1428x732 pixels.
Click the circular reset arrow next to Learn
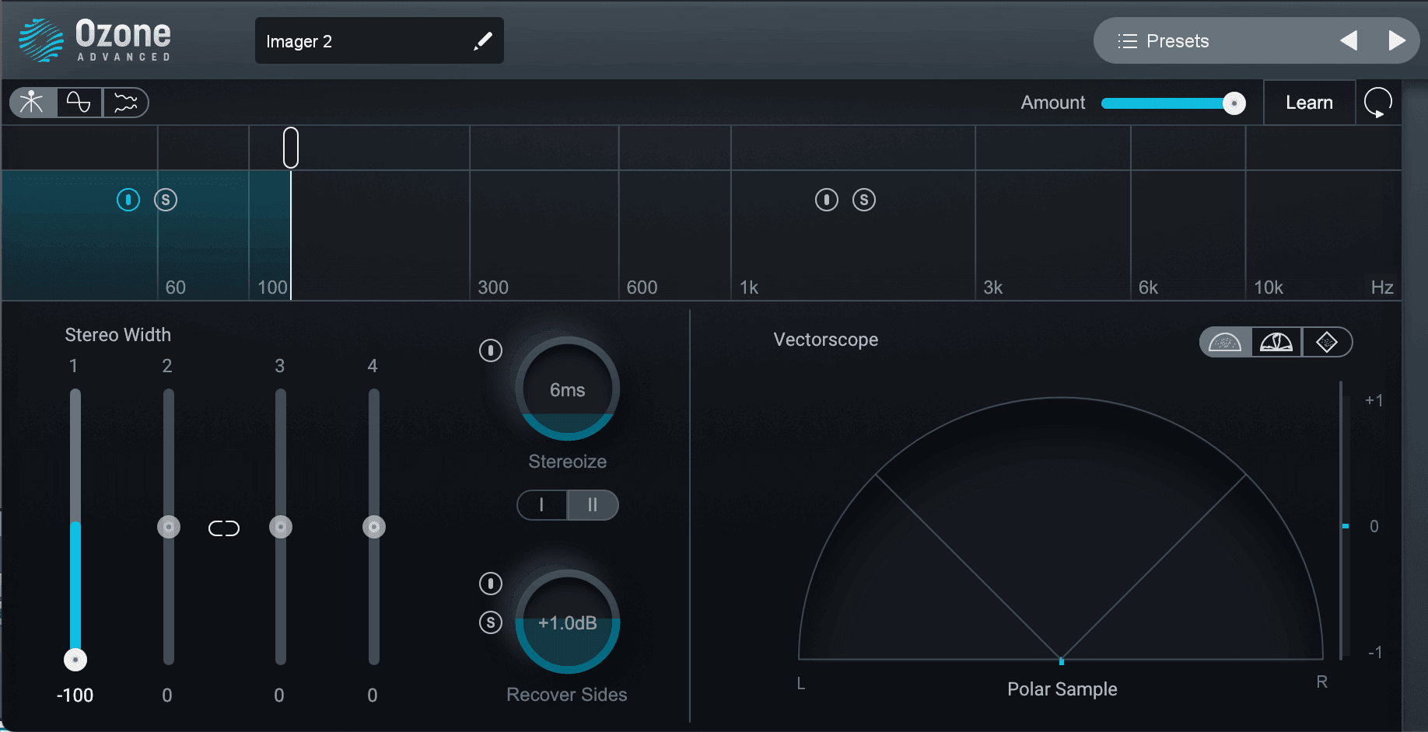click(x=1378, y=103)
